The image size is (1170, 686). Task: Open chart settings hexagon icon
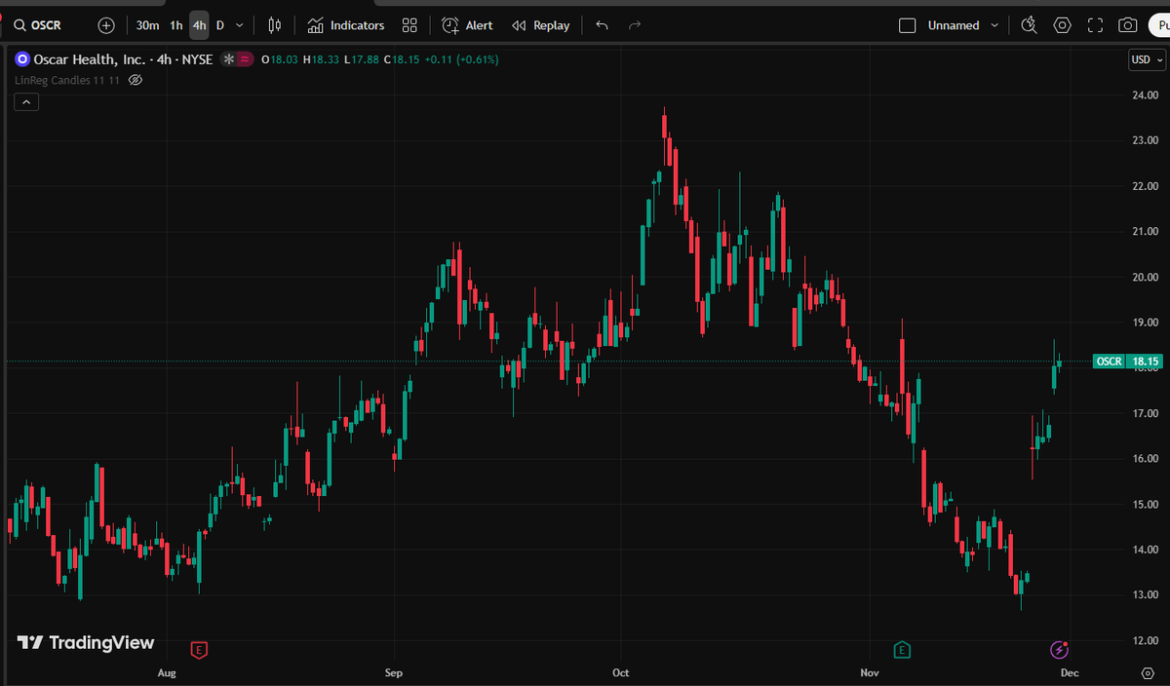coord(1062,25)
